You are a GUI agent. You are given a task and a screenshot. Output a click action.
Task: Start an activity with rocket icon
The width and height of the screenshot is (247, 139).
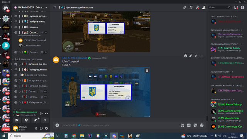pos(36,120)
